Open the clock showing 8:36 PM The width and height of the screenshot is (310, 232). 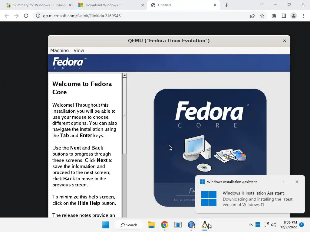289,225
